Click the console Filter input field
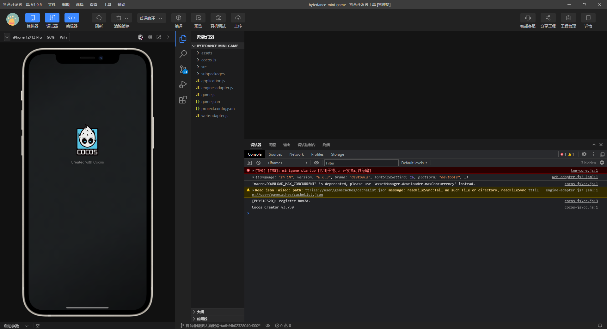 361,163
